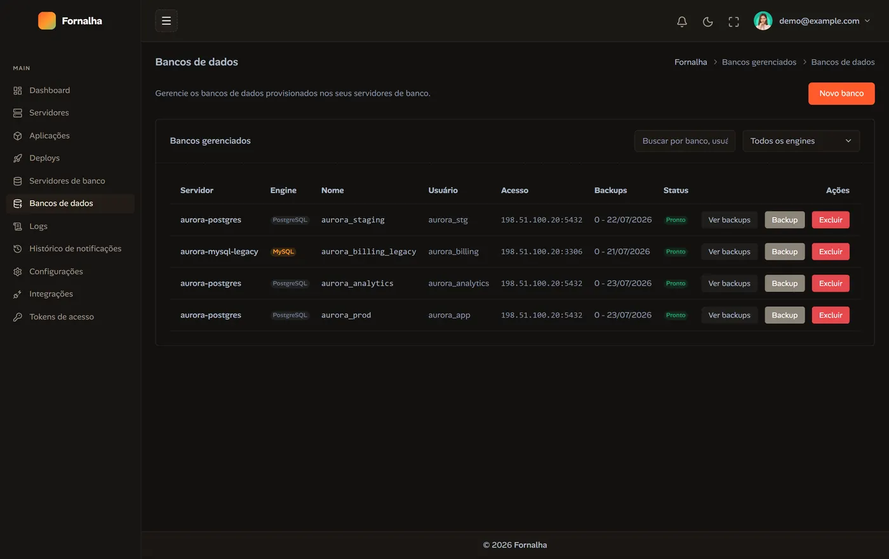This screenshot has width=889, height=559.
Task: Click the Fornalha breadcrumb link
Action: pos(690,62)
